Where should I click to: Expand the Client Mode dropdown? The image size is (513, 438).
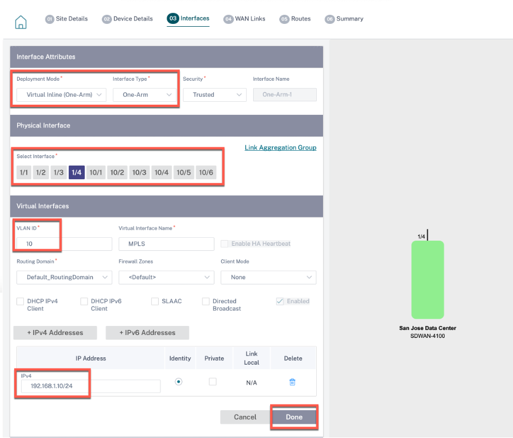point(268,277)
